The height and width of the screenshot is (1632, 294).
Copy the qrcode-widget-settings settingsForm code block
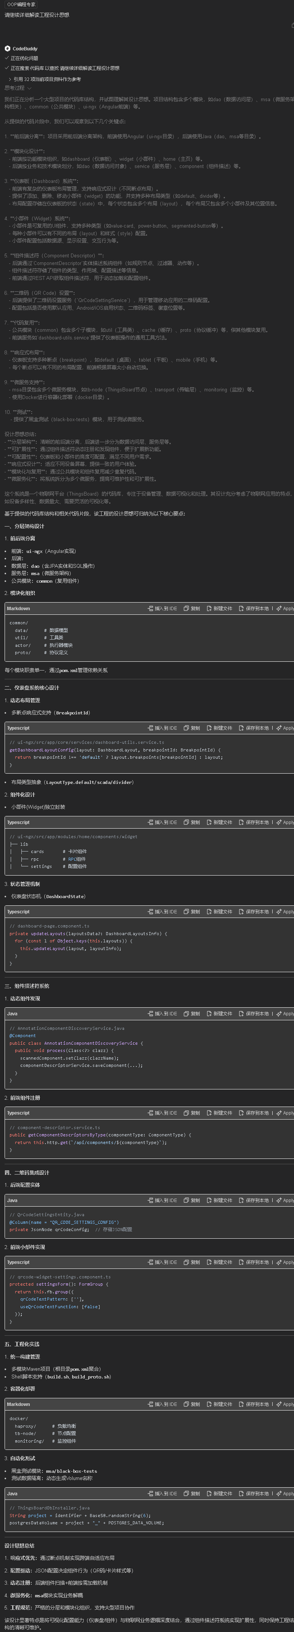point(191,1263)
